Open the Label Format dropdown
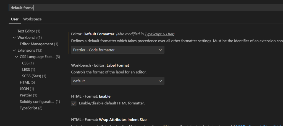This screenshot has width=283, height=126. point(118,81)
